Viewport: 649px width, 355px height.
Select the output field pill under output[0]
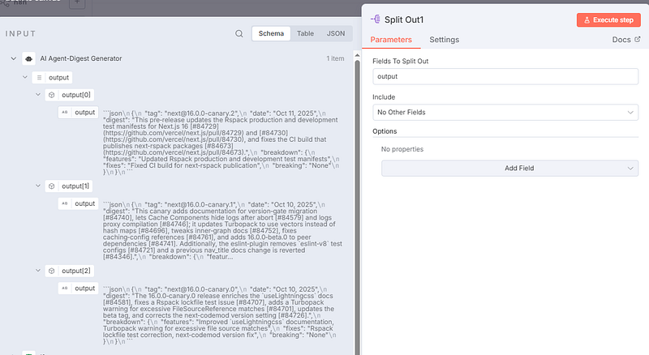pyautogui.click(x=78, y=112)
